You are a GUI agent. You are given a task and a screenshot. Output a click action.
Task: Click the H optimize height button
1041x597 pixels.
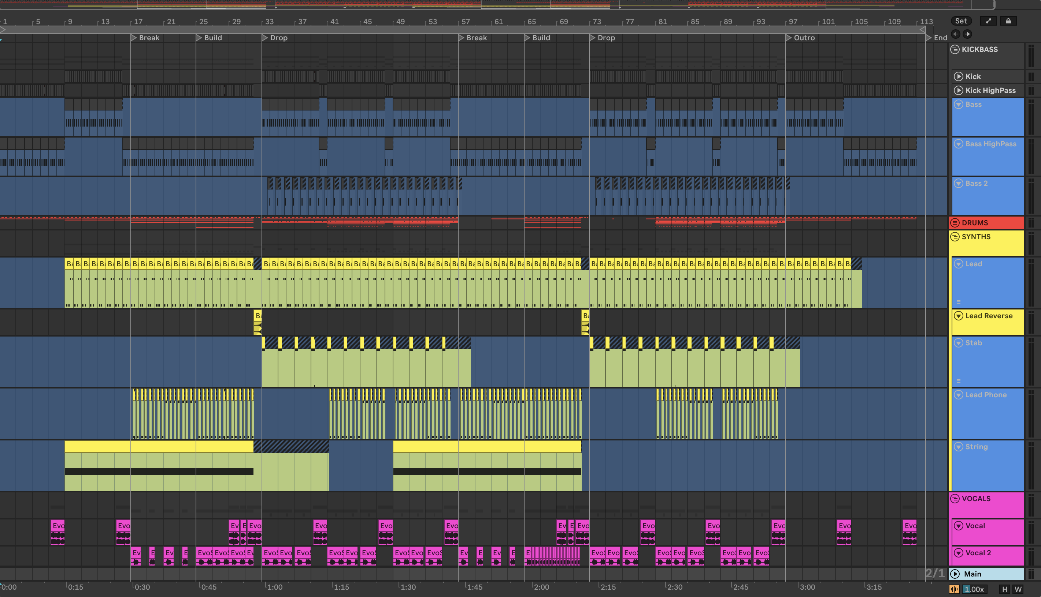(1004, 589)
